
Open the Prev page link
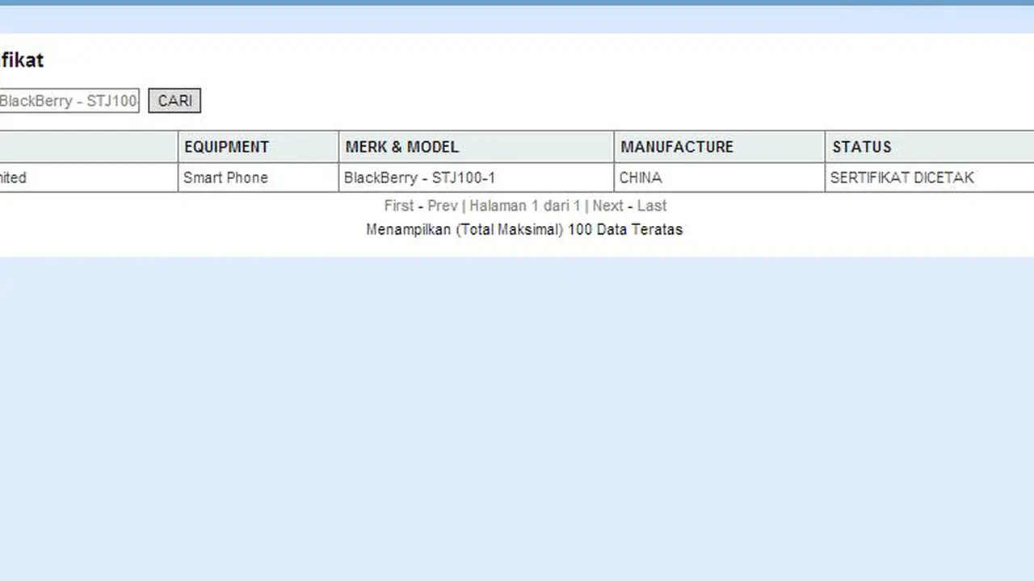pos(443,206)
